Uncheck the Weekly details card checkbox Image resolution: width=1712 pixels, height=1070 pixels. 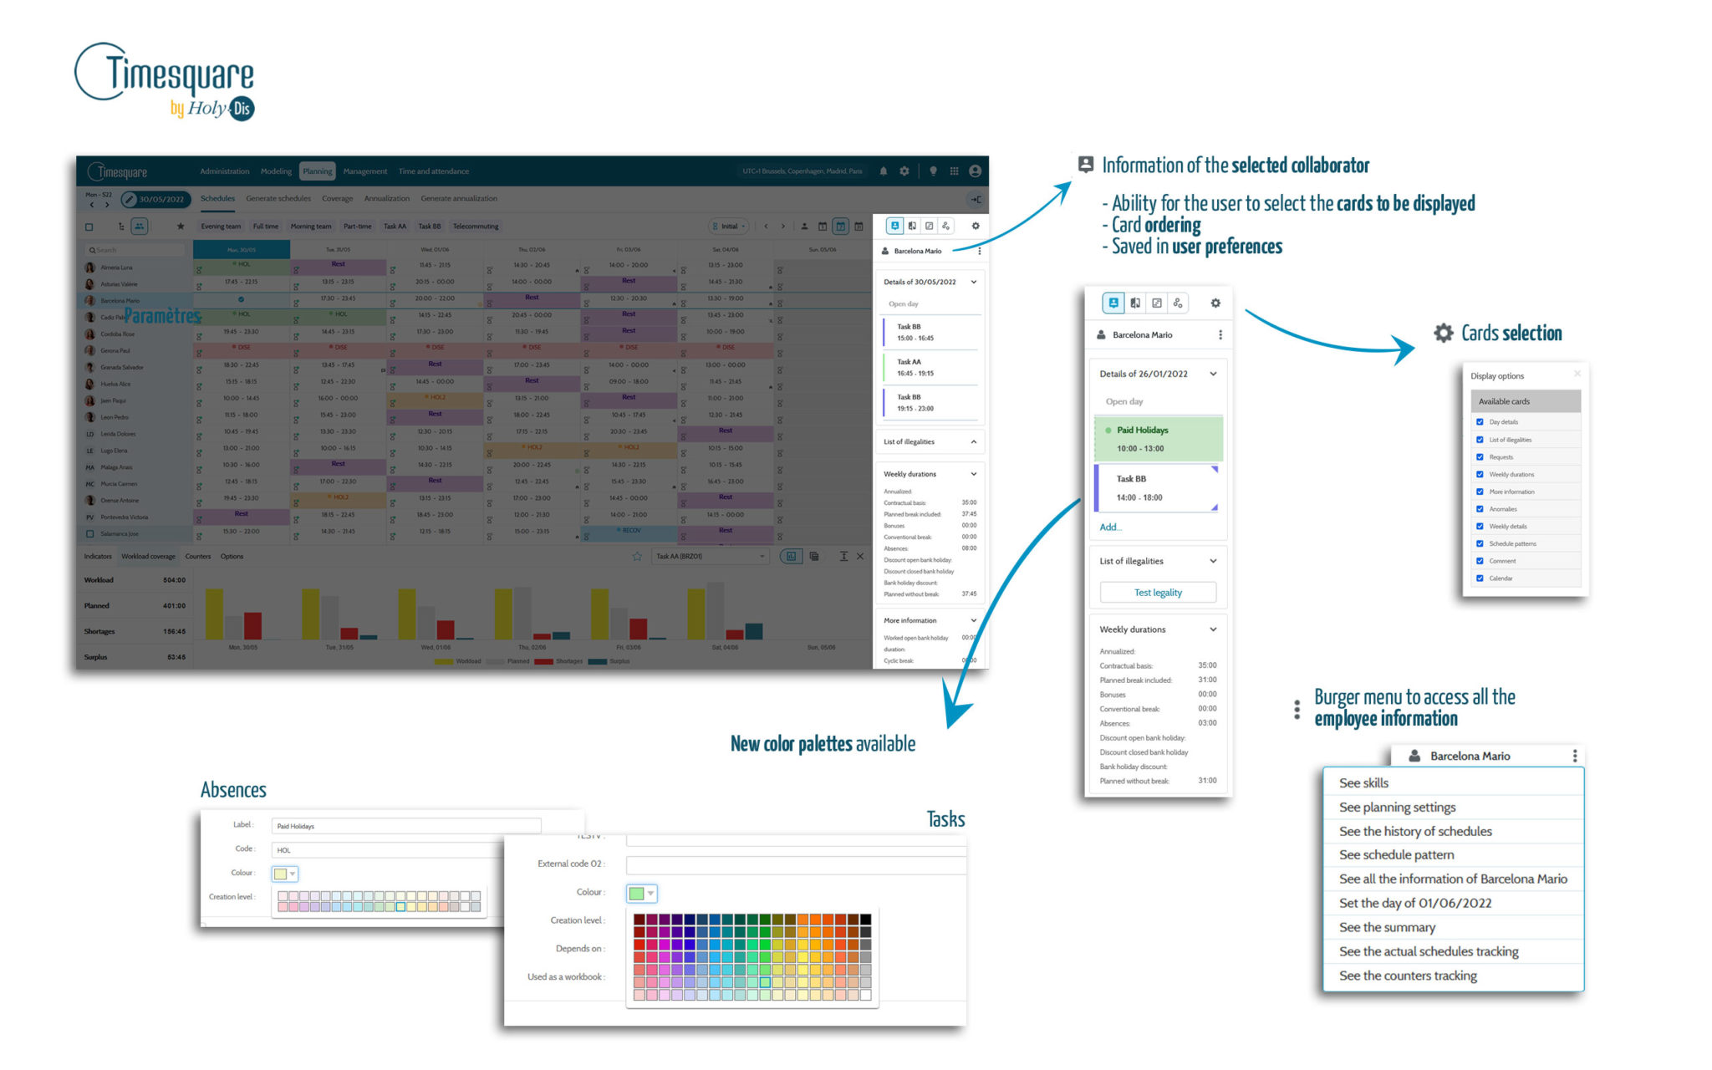pos(1480,527)
